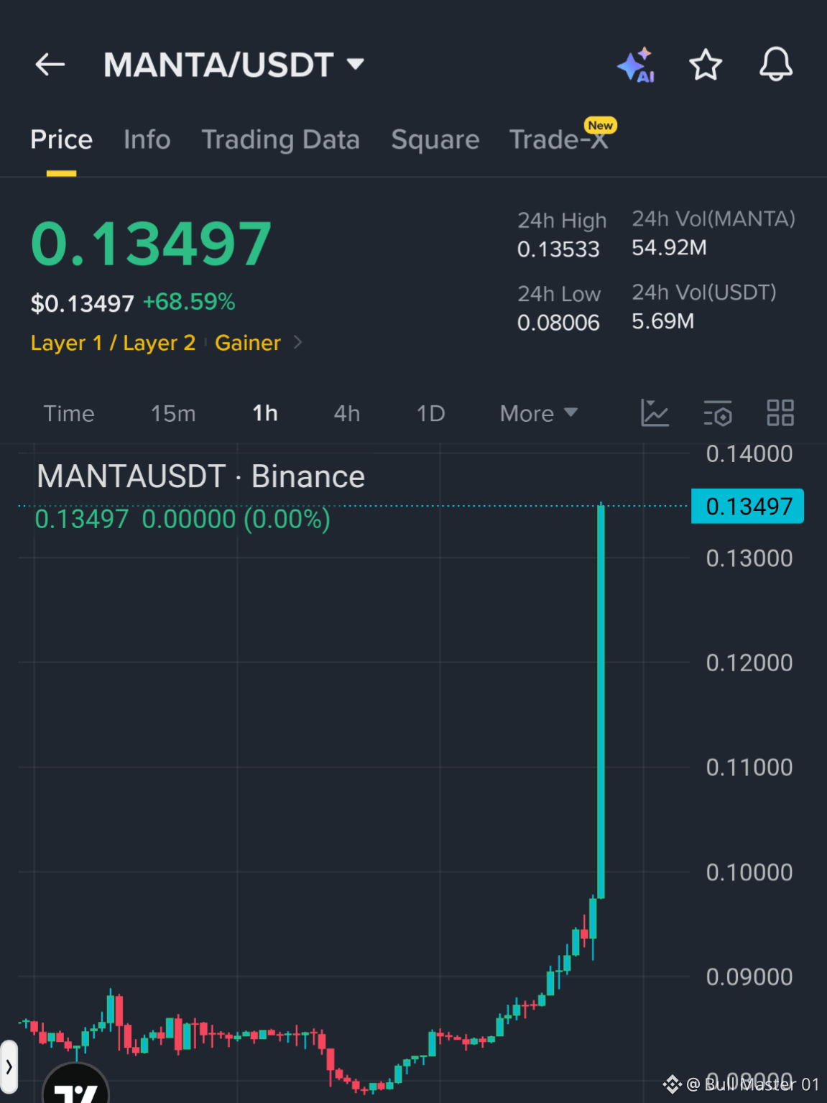Select the 1D chart interval
Viewport: 827px width, 1103px height.
(431, 413)
